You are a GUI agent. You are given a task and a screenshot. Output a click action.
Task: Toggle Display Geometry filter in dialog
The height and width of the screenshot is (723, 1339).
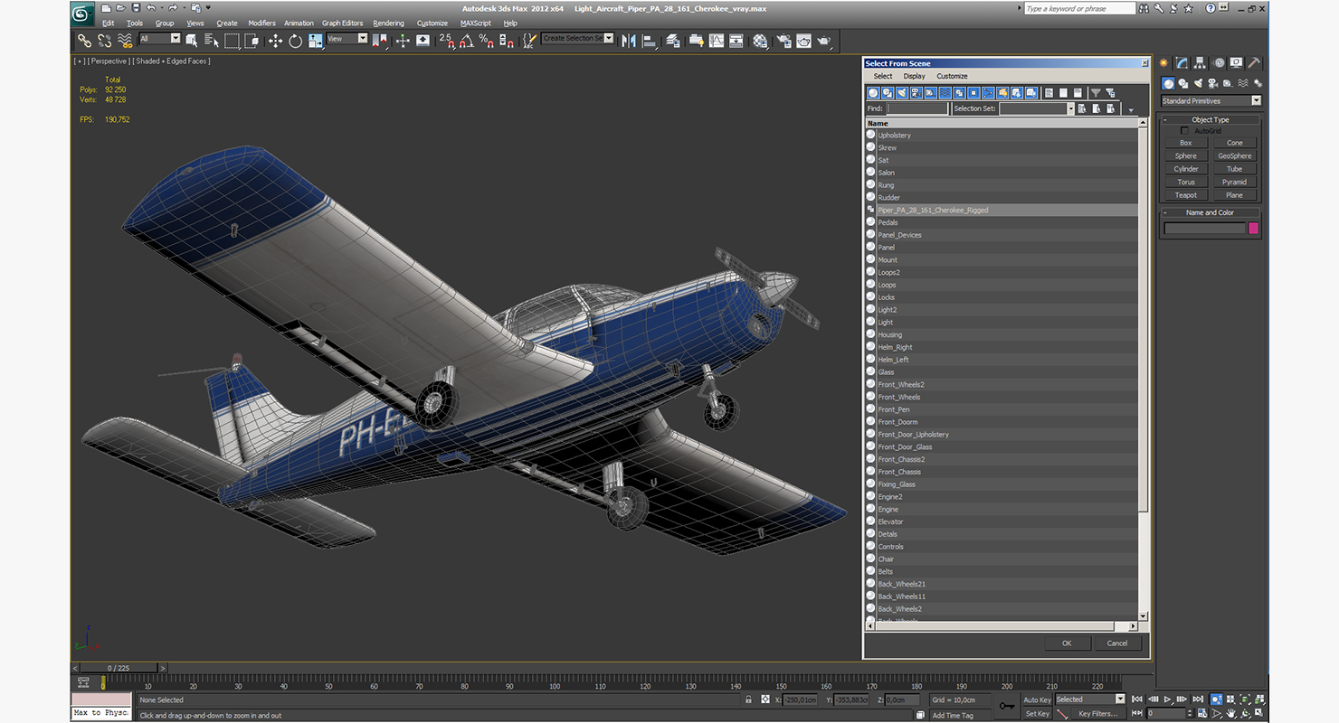pos(873,92)
